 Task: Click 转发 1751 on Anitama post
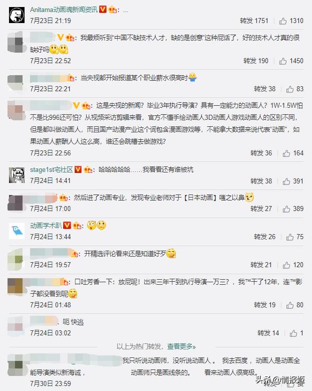tap(254, 21)
